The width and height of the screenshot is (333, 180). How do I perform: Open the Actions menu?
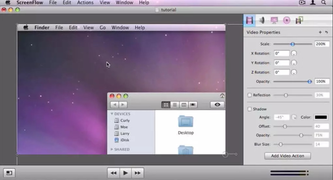point(85,3)
